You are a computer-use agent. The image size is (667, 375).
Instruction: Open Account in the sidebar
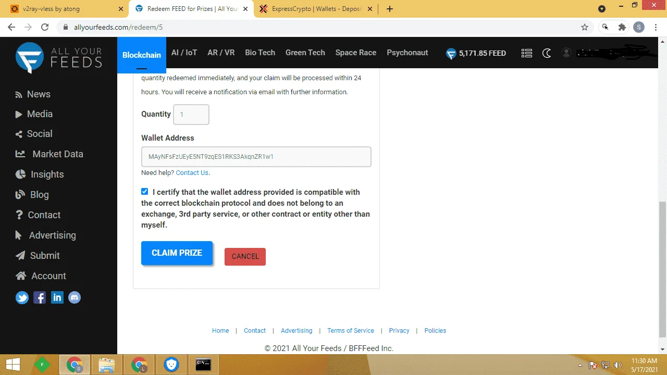pos(41,276)
